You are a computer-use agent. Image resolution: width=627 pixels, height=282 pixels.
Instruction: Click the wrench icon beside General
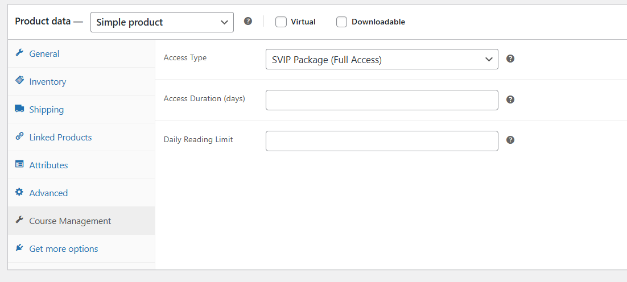click(19, 53)
